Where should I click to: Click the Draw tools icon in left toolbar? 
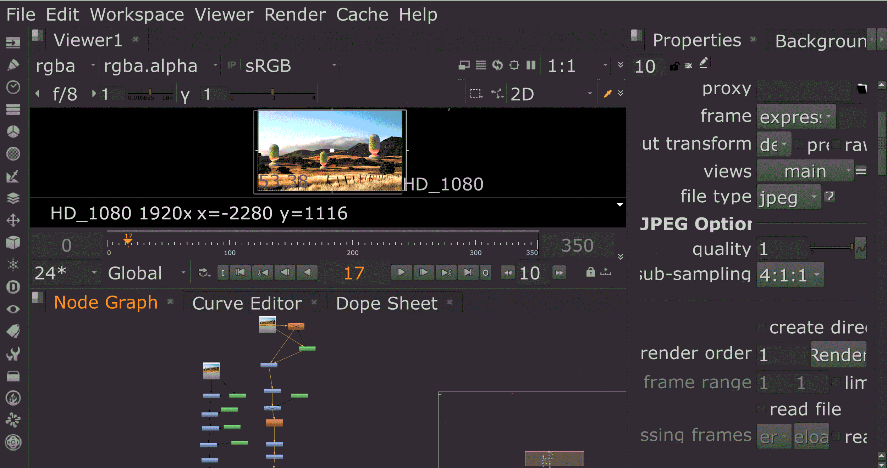pos(13,65)
